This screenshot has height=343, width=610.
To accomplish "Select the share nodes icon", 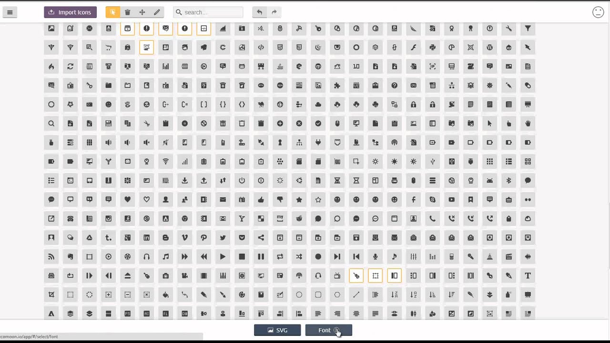I will click(261, 238).
